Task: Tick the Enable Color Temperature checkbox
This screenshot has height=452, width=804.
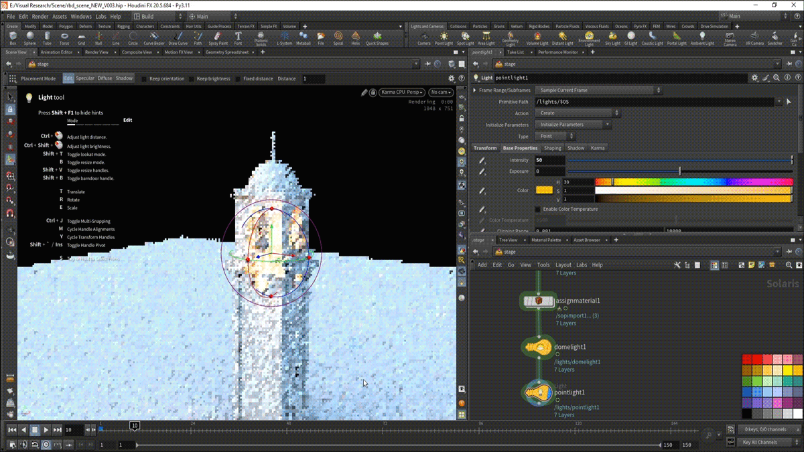Action: click(x=537, y=210)
